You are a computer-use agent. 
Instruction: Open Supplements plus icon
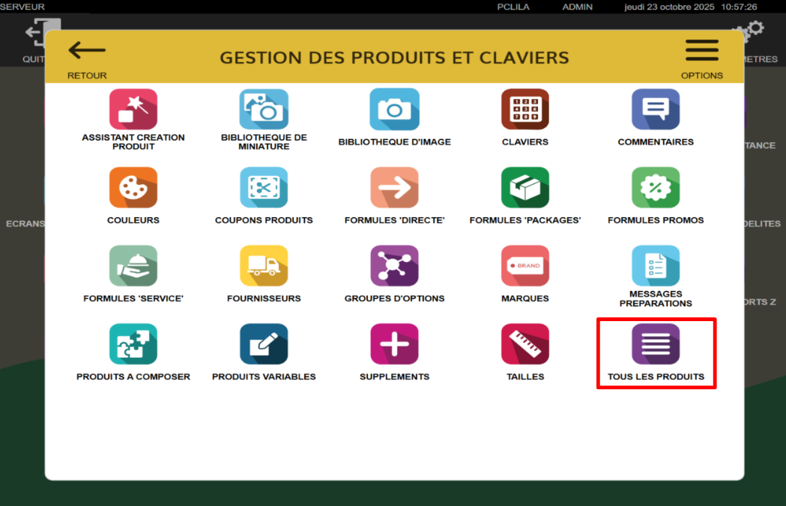click(x=395, y=344)
